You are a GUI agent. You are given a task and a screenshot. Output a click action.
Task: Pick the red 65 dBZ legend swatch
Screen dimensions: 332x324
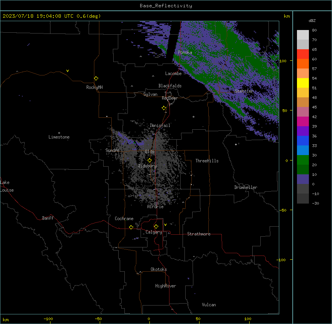point(303,54)
